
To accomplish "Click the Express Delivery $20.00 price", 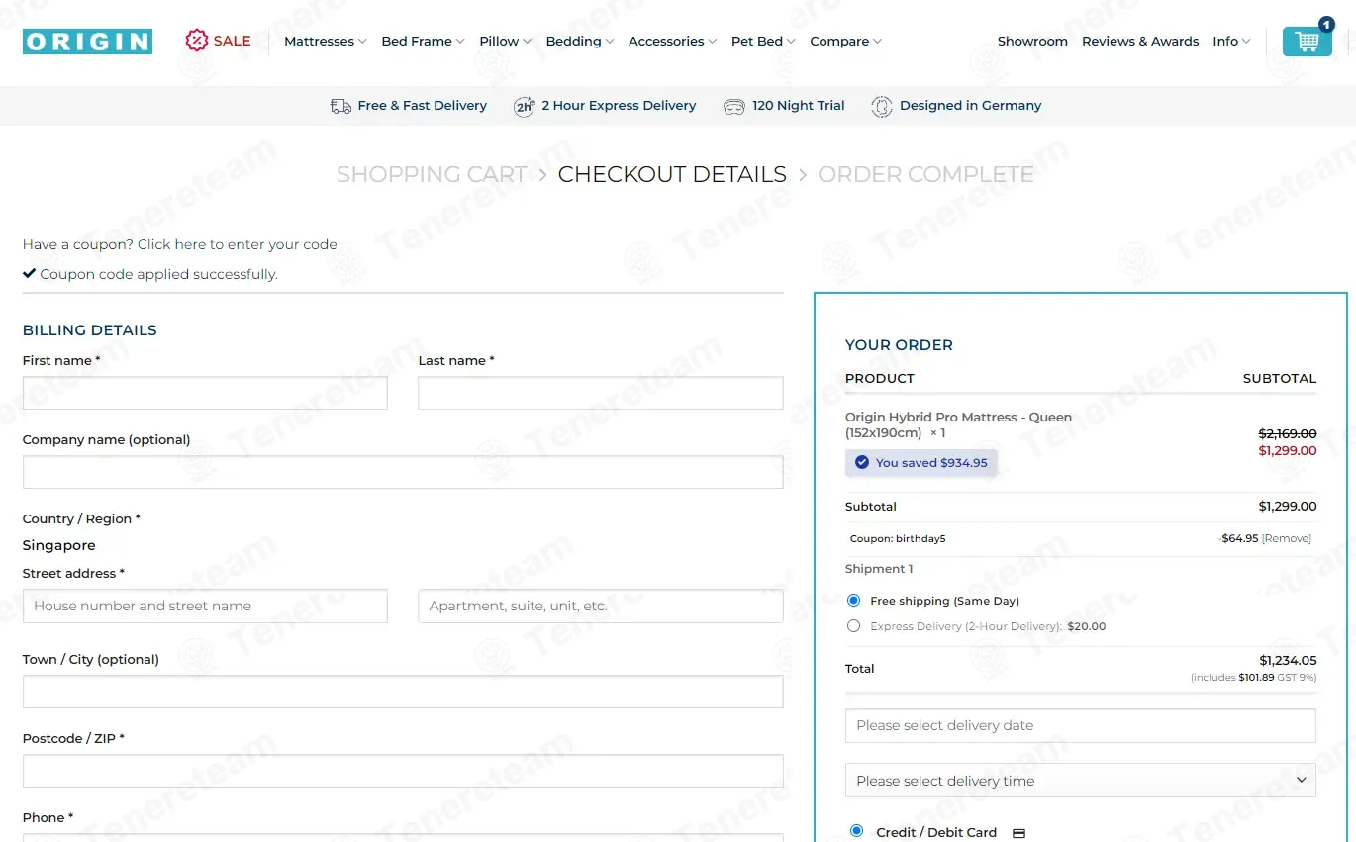I will [x=1087, y=626].
